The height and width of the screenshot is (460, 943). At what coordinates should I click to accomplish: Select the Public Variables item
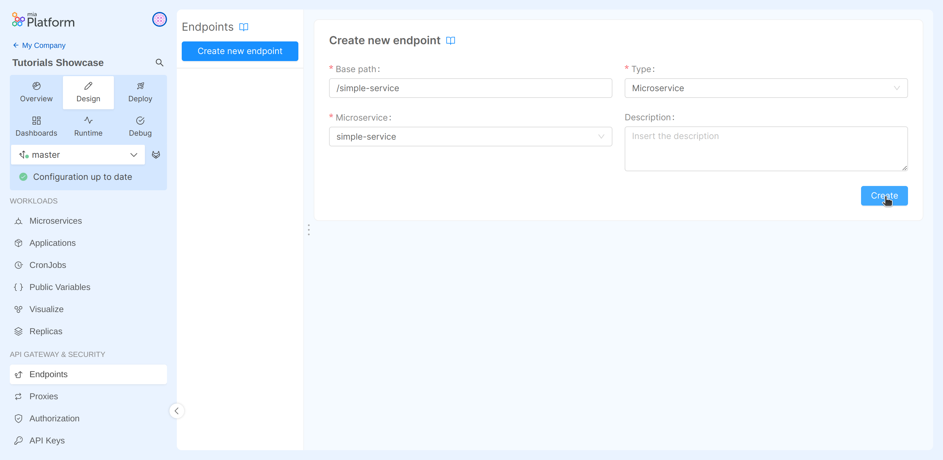pyautogui.click(x=60, y=287)
